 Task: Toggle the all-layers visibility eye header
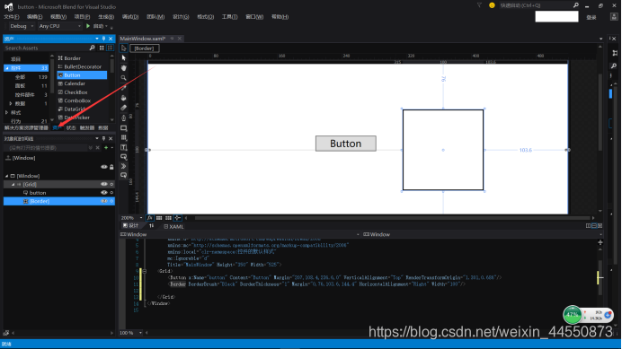pos(104,167)
